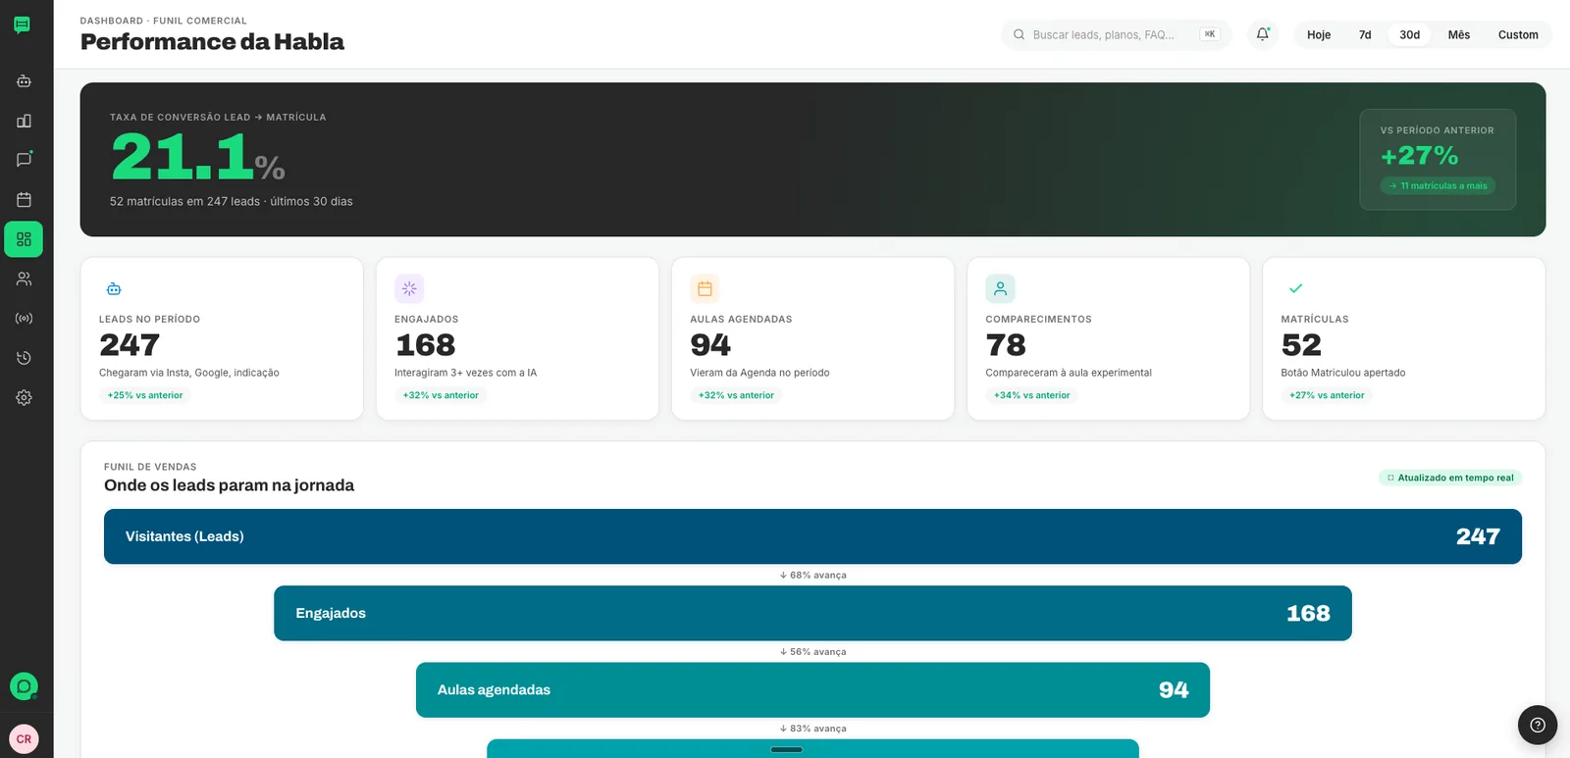
Task: Open the bar chart sidebar icon
Action: click(25, 121)
